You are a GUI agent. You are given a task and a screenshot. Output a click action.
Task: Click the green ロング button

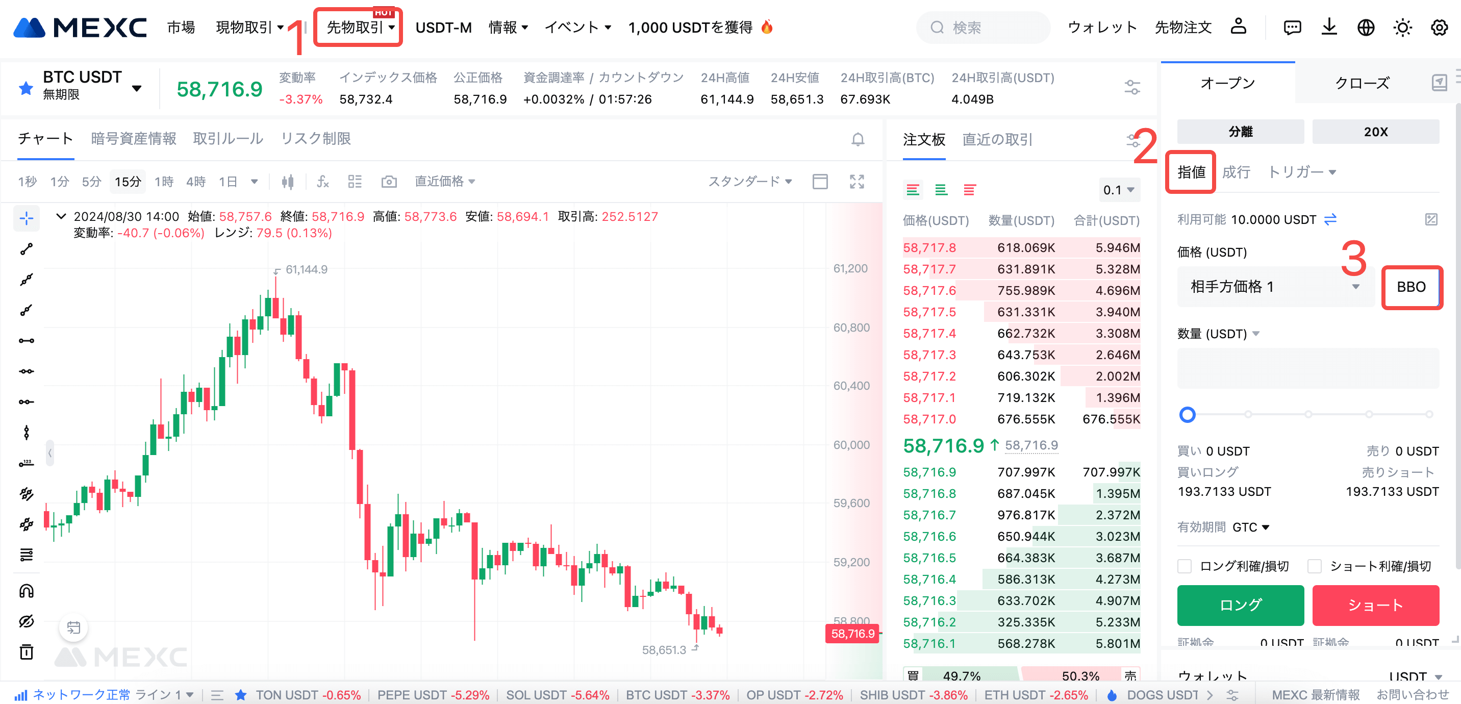(x=1241, y=605)
